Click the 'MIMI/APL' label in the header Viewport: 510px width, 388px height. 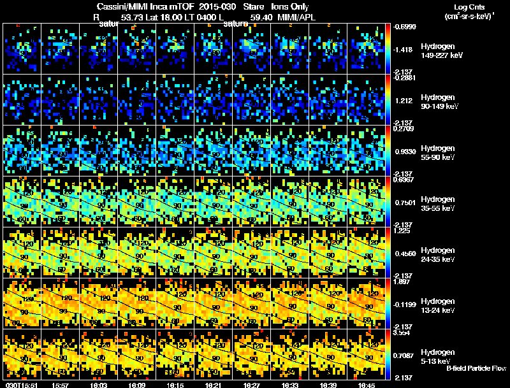click(296, 17)
